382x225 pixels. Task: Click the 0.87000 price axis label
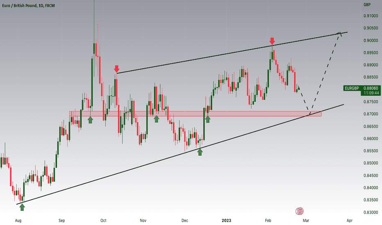[371, 114]
